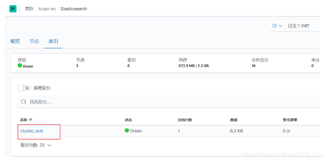328x162 pixels.
Task: Click Elasticsearch breadcrumb item
Action: coord(74,9)
